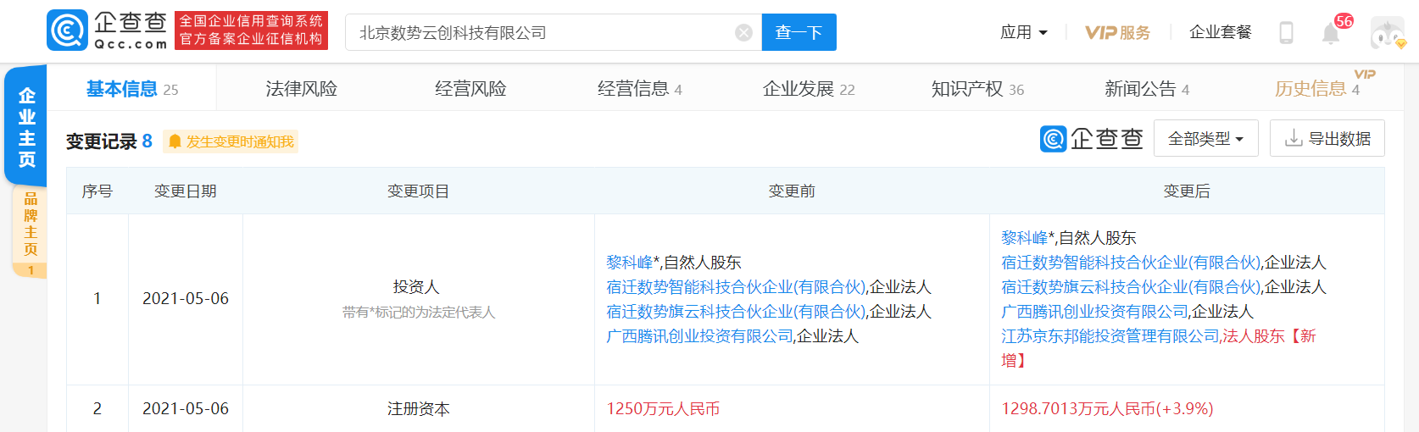Select 1250万元人民币 value text

tap(663, 409)
